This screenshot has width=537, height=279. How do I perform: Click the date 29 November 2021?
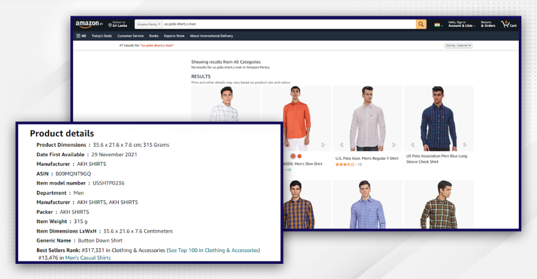tap(114, 154)
